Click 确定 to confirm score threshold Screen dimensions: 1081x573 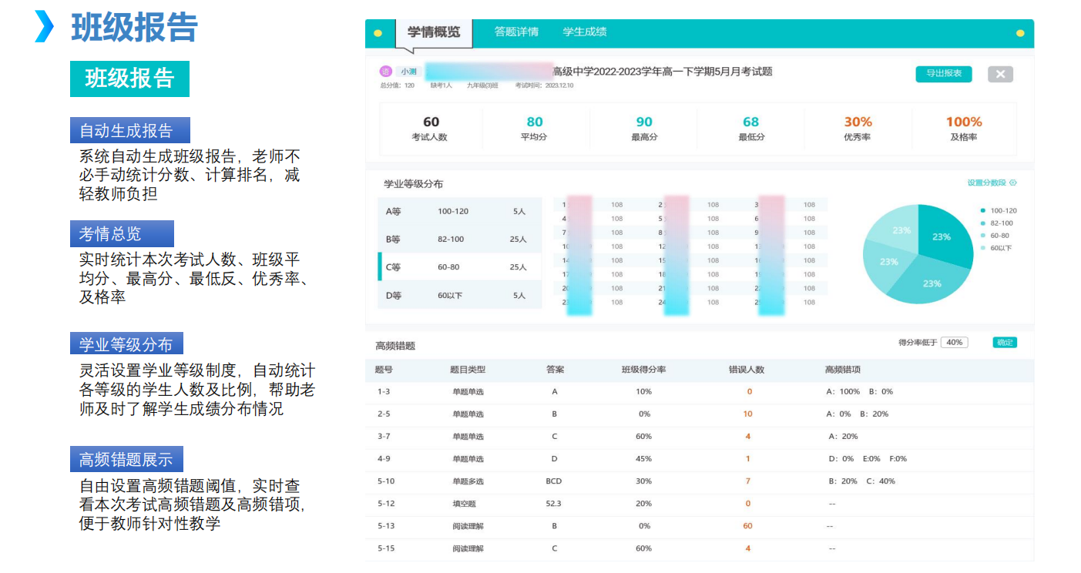[1005, 343]
